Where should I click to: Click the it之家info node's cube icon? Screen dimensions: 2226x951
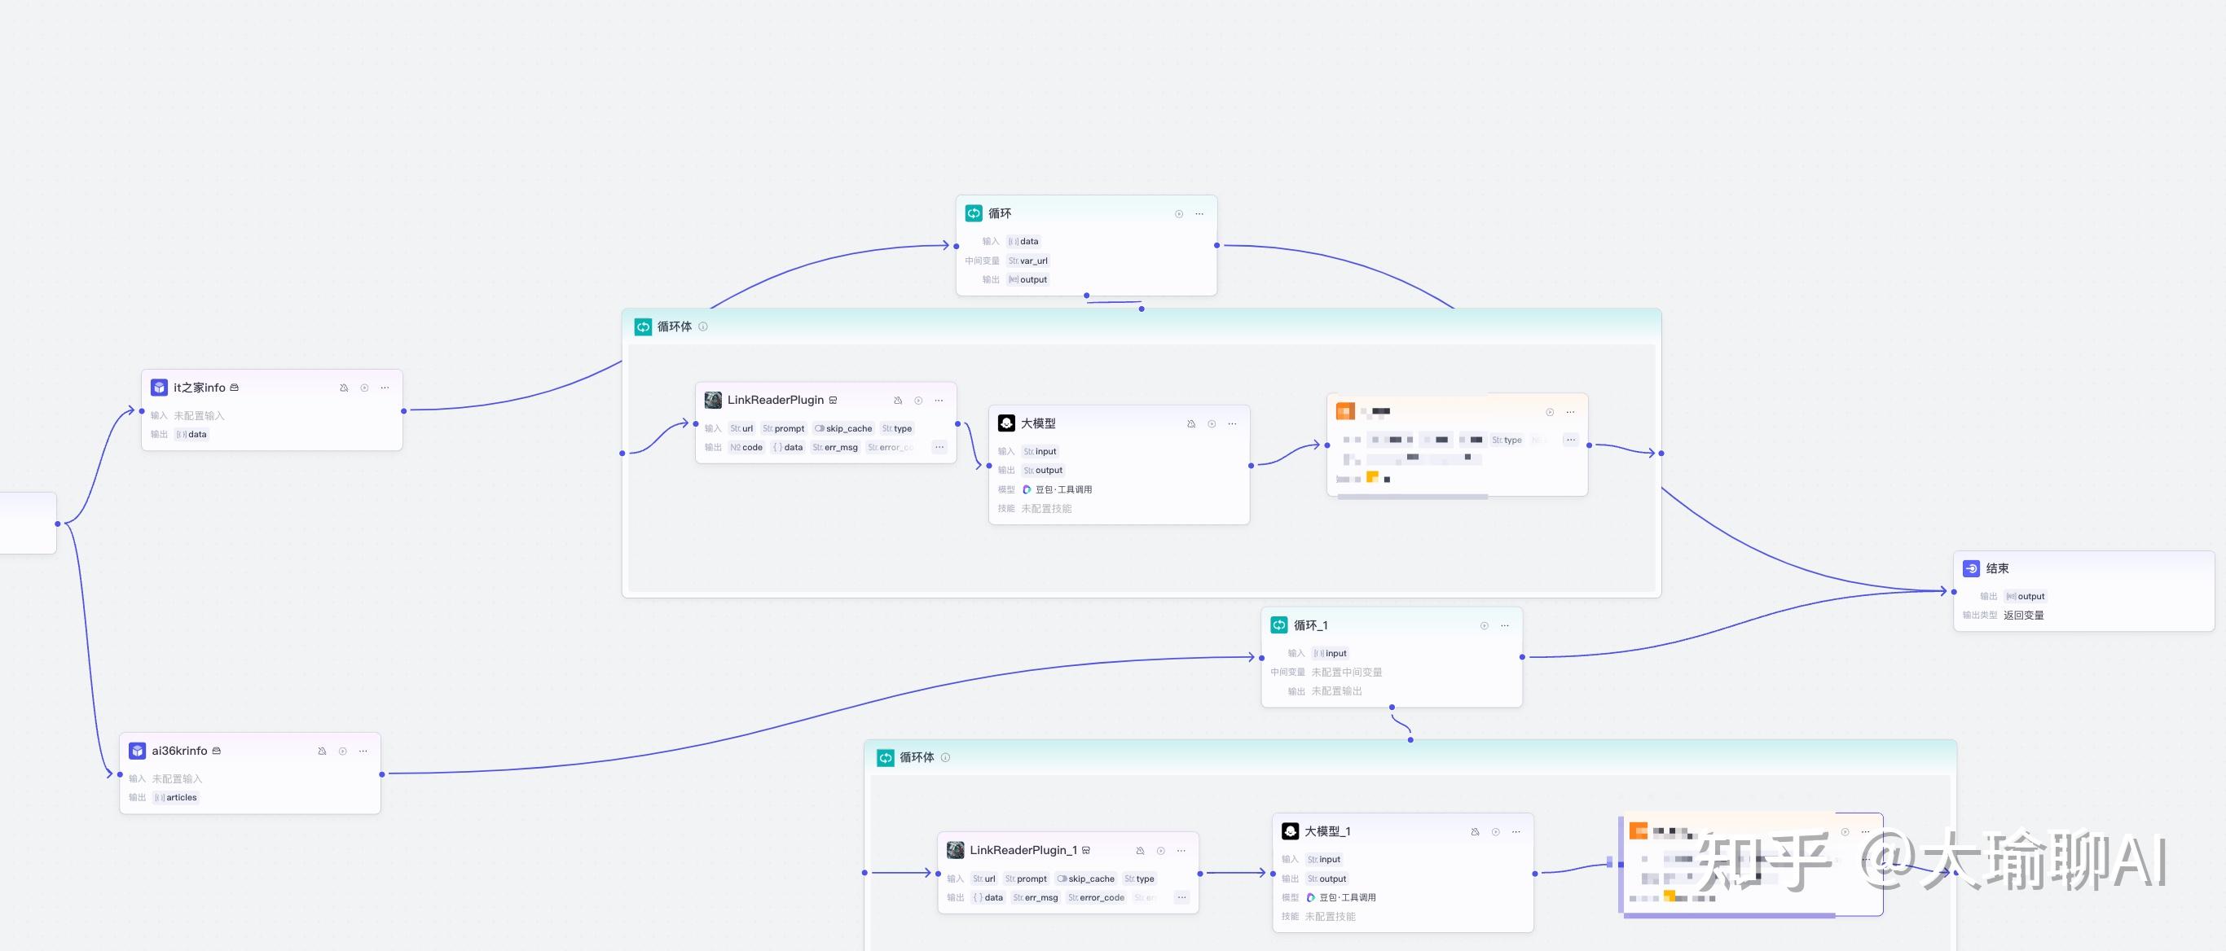tap(159, 388)
